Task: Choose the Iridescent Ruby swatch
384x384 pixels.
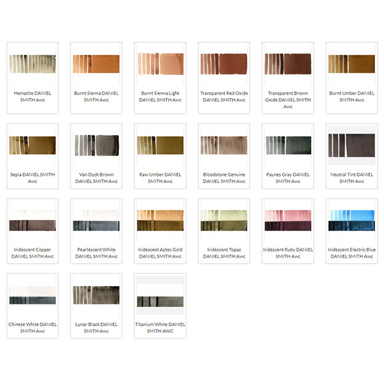Action: (288, 220)
